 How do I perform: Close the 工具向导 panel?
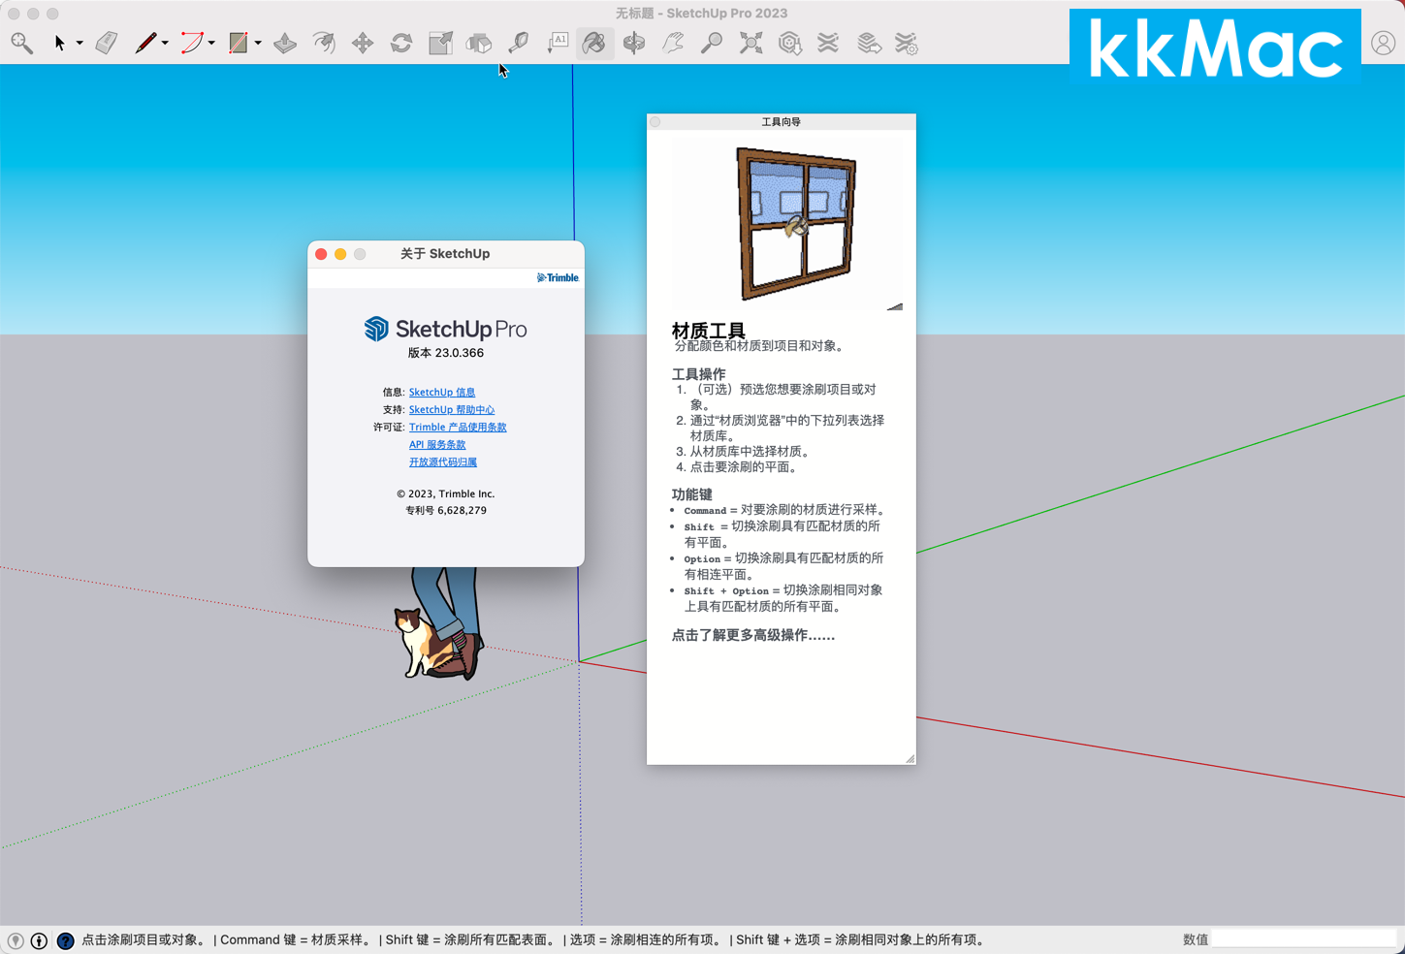pyautogui.click(x=656, y=122)
